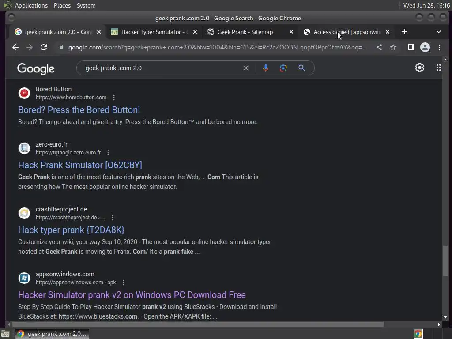The height and width of the screenshot is (339, 452).
Task: Click the scroll-down arrow of the page
Action: pyautogui.click(x=446, y=317)
